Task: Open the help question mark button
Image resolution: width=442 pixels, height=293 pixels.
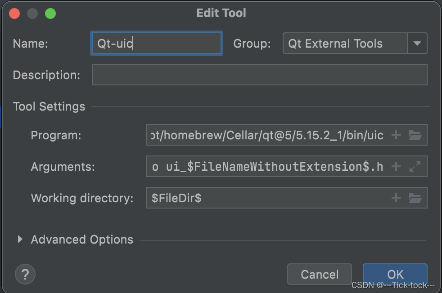Action: (x=25, y=274)
